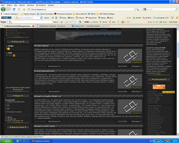Open the EUR 40,50 rate dropdown
Viewport: 179px width, 143px height.
point(178,22)
